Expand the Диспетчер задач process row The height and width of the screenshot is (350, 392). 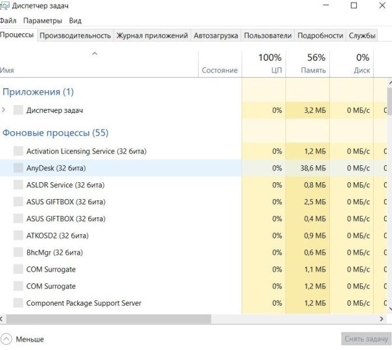4,110
